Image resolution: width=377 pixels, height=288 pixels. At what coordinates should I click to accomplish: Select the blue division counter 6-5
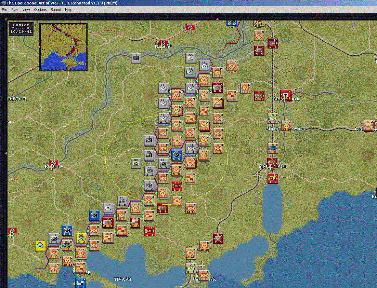point(177,155)
